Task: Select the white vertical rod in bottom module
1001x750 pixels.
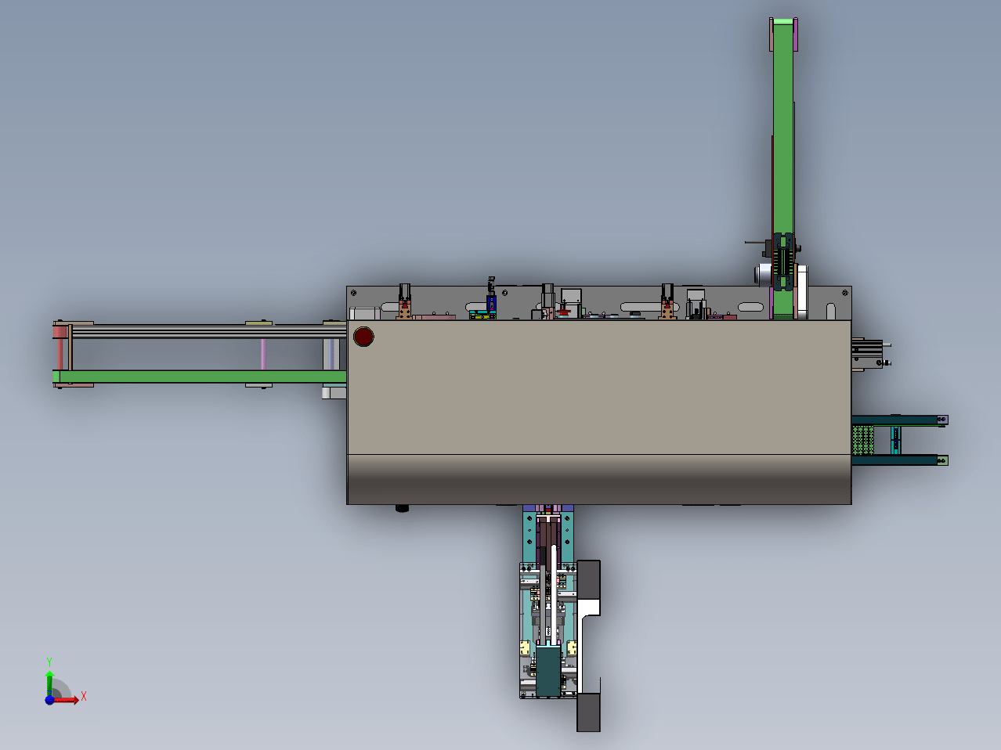Action: coord(555,595)
